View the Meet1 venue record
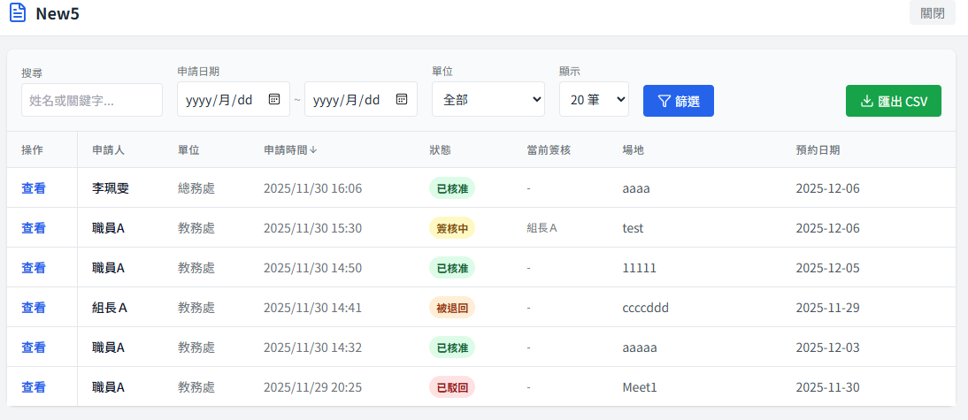The image size is (968, 420). (x=34, y=387)
